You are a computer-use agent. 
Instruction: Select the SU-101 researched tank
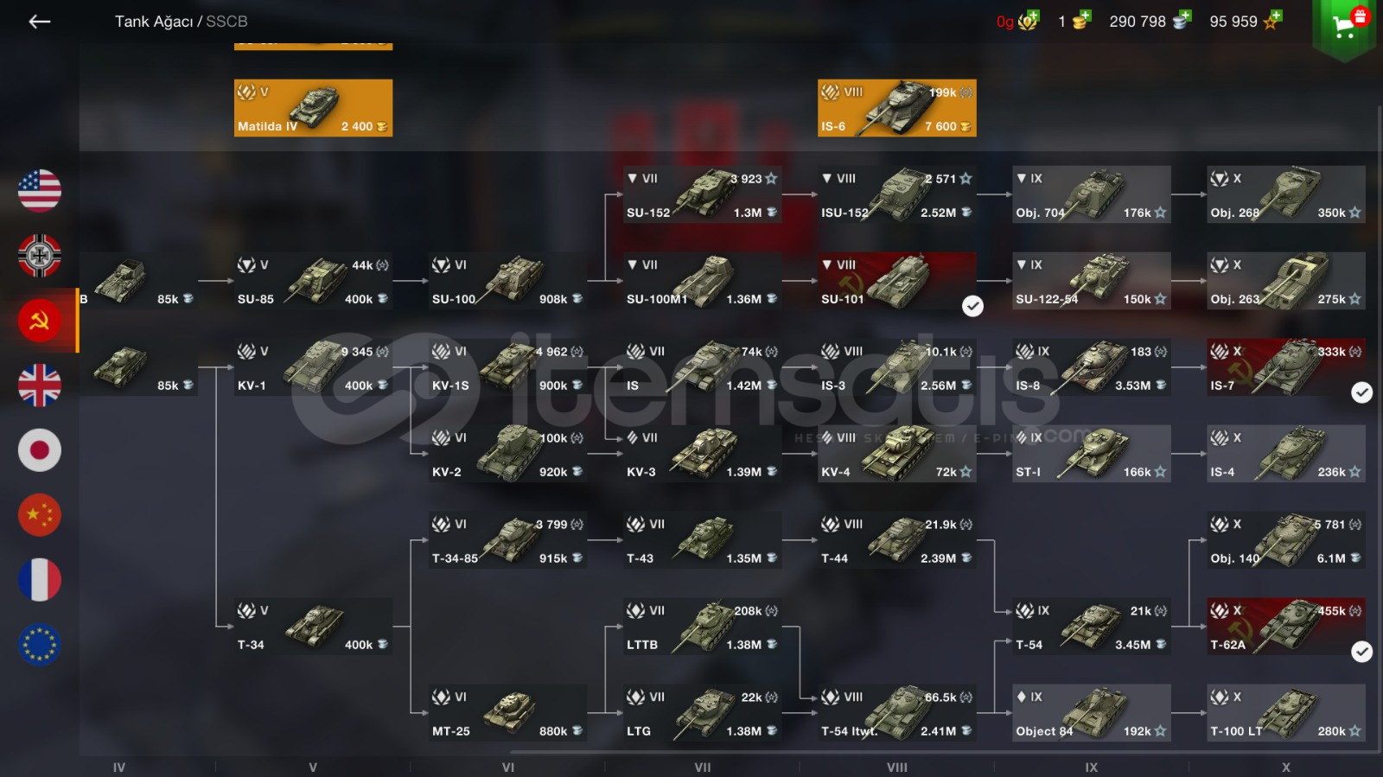(897, 281)
